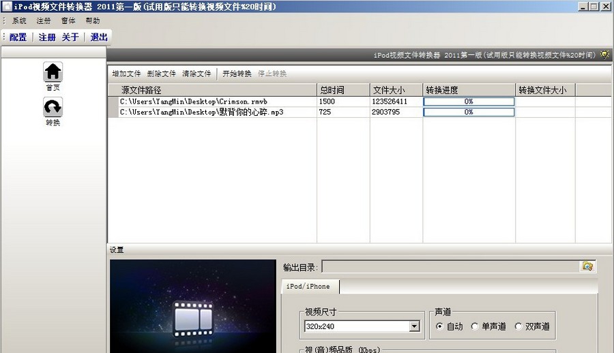Screen dimensions: 614x353
Task: Click the 总时间 column header
Action: click(343, 90)
